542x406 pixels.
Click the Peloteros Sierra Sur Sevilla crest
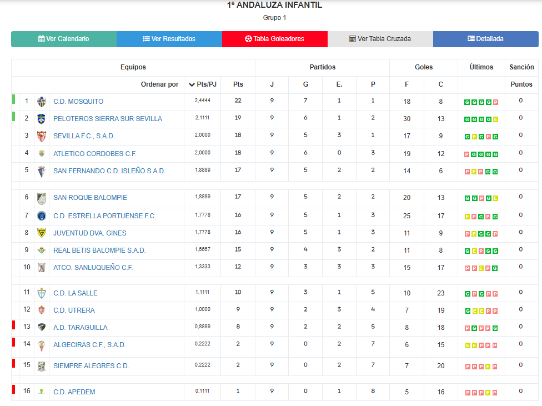(x=42, y=119)
